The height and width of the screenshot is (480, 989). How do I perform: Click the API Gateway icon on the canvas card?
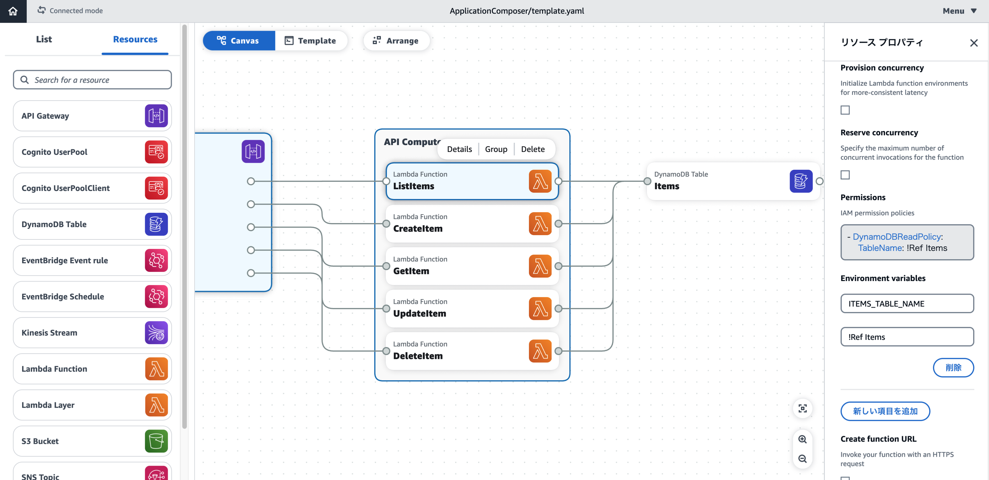[253, 151]
